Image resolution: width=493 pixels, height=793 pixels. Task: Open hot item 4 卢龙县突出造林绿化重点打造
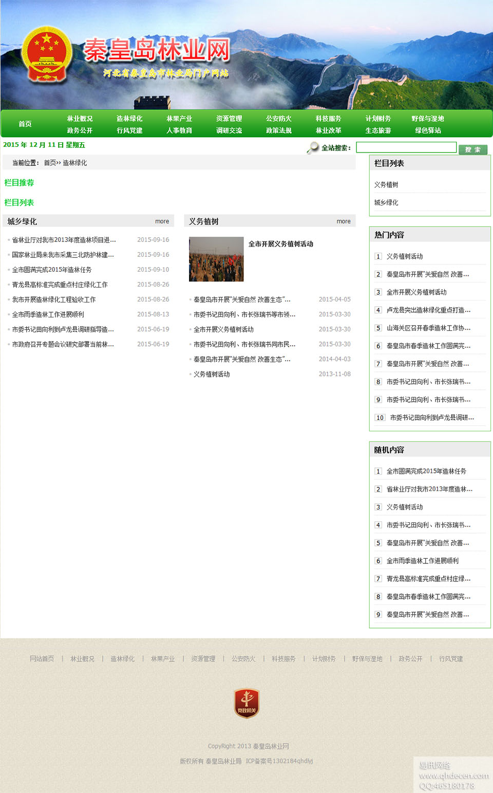tap(428, 310)
